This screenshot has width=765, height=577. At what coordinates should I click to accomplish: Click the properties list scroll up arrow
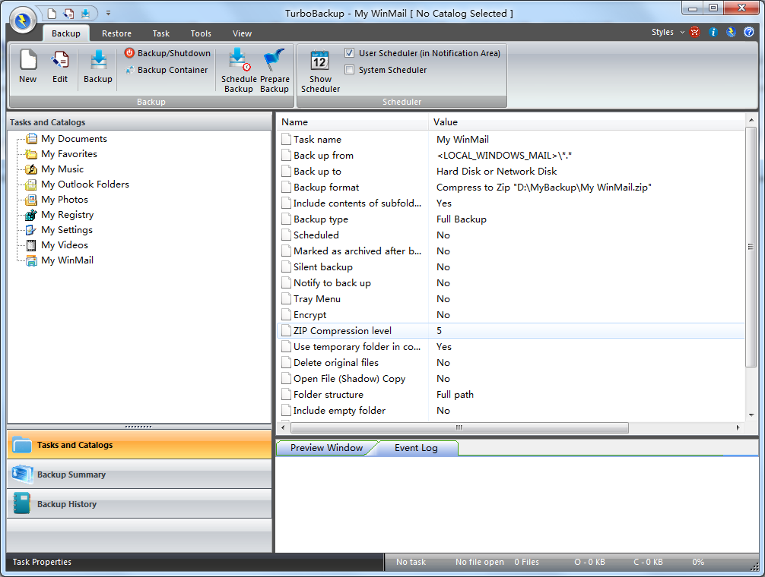click(x=751, y=120)
